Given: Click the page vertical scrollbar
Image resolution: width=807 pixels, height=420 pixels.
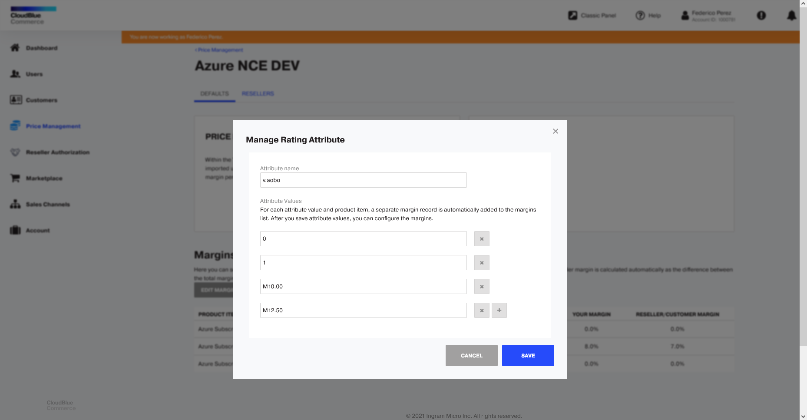Looking at the screenshot, I should pos(803,176).
